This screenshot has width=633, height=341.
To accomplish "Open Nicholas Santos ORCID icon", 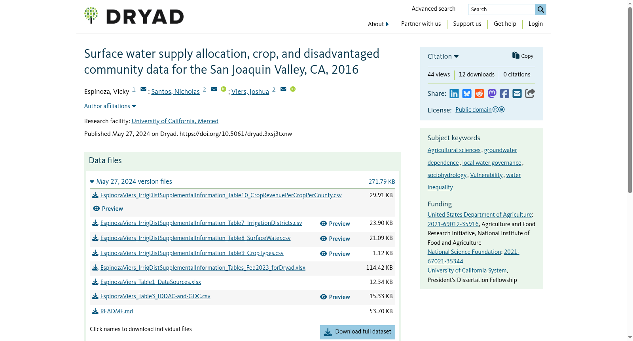I will pos(224,89).
